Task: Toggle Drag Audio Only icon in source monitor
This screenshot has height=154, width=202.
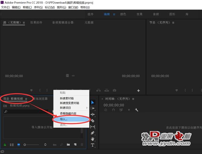Action: (x=73, y=76)
